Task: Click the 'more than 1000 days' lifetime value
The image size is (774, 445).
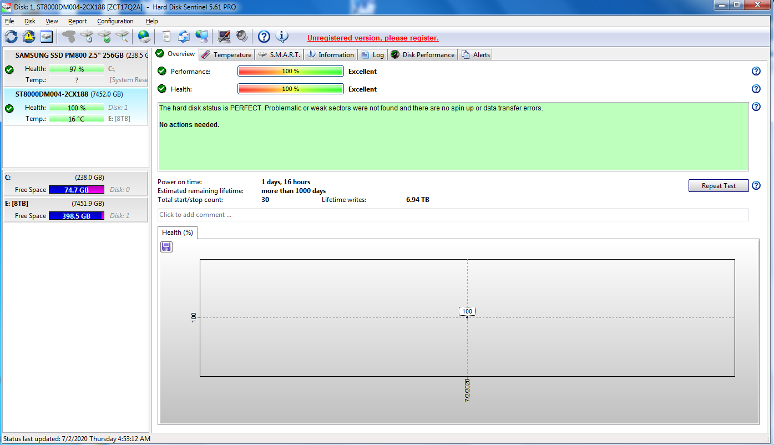Action: point(294,191)
